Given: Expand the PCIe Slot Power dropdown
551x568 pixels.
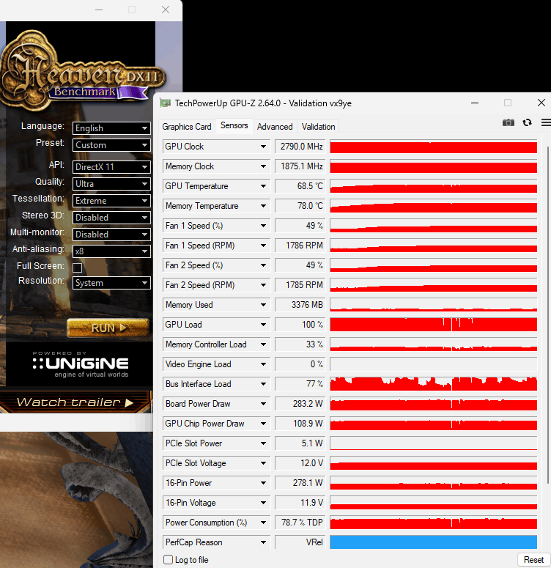Looking at the screenshot, I should [263, 443].
